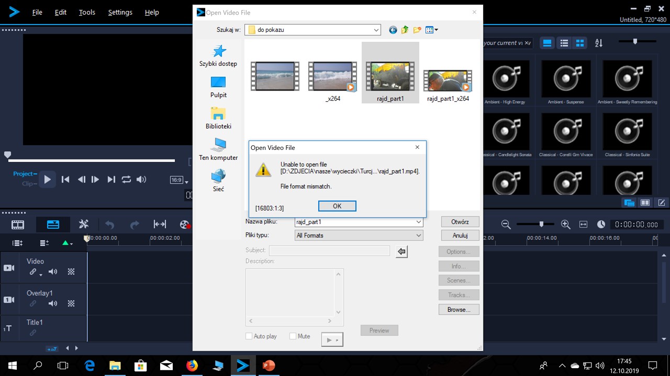Open the 'Pliki typu' All Formats dropdown
Image resolution: width=670 pixels, height=376 pixels.
point(419,236)
